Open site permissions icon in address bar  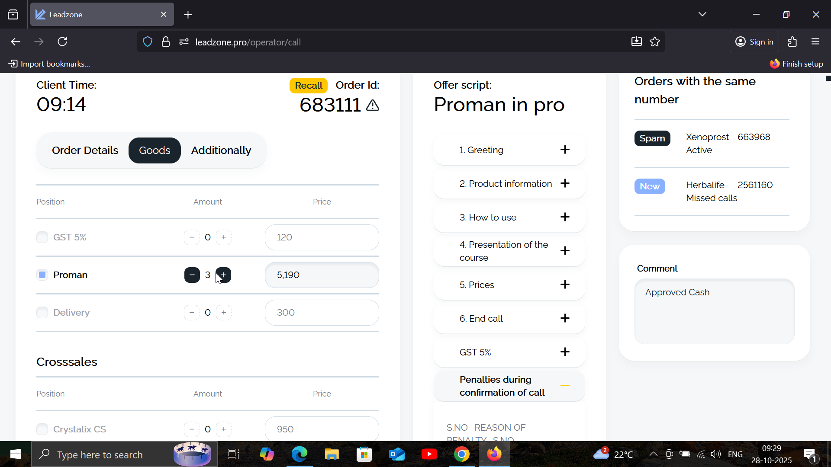click(184, 42)
